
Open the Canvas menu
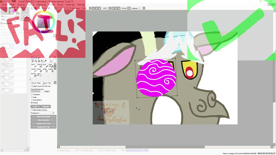(x=20, y=5)
